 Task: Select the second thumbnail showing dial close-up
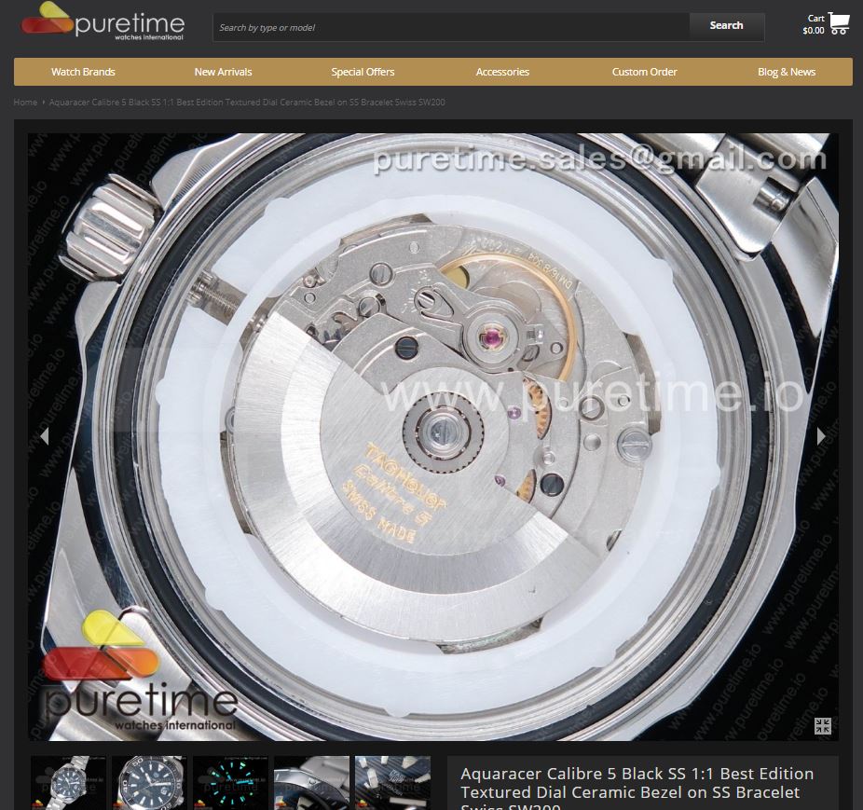point(149,783)
